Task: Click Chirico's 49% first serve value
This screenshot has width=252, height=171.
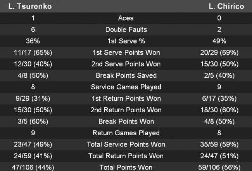Action: 219,41
